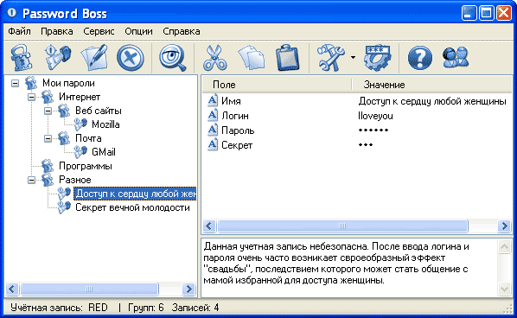
Task: Select the Разное group
Action: 75,180
